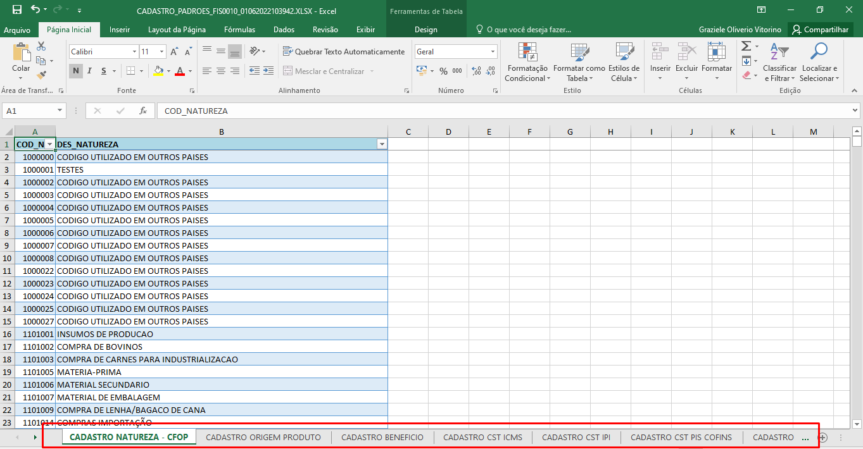Open the Arquivo menu
The image size is (863, 449).
tap(17, 30)
